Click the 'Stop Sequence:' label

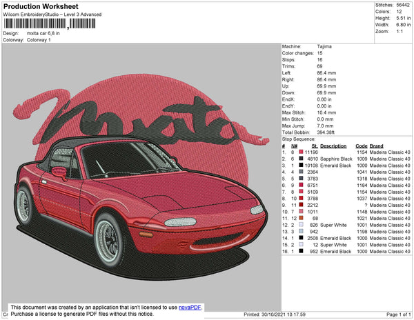pyautogui.click(x=299, y=139)
